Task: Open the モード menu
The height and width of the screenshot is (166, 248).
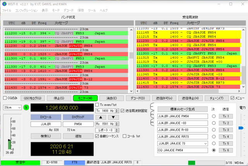Action: (x=56, y=10)
